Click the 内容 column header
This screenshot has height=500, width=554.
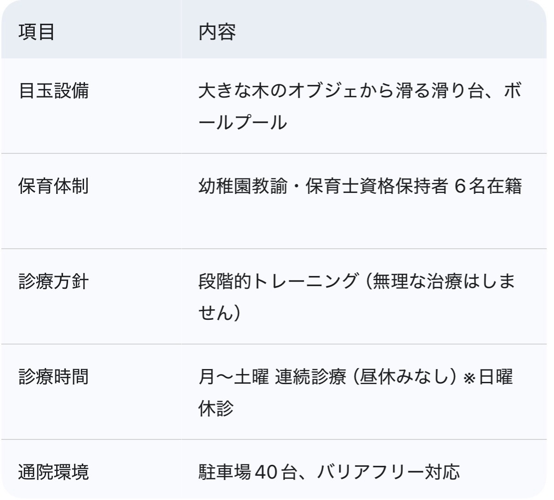pos(217,32)
